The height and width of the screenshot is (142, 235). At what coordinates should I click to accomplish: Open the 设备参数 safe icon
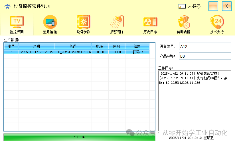84,22
